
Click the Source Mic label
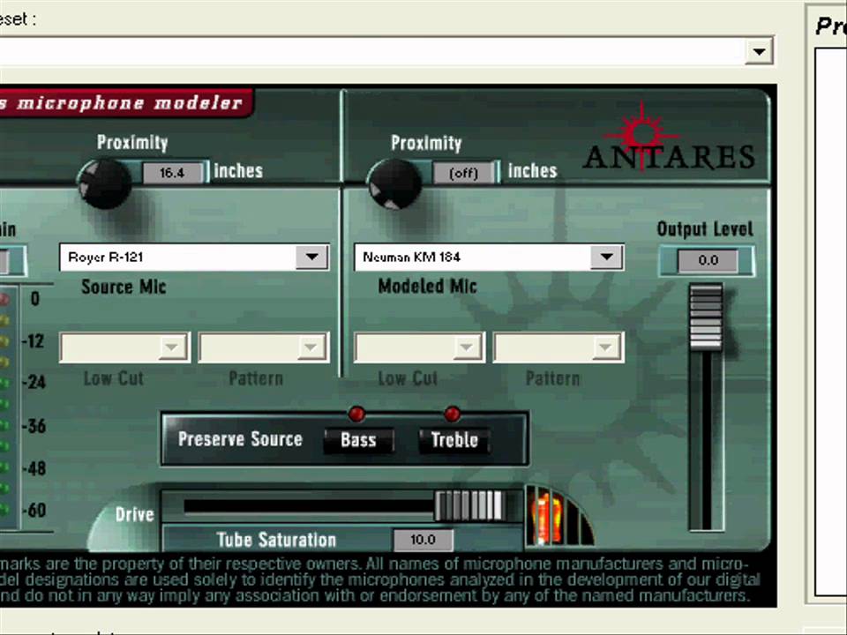pyautogui.click(x=124, y=287)
